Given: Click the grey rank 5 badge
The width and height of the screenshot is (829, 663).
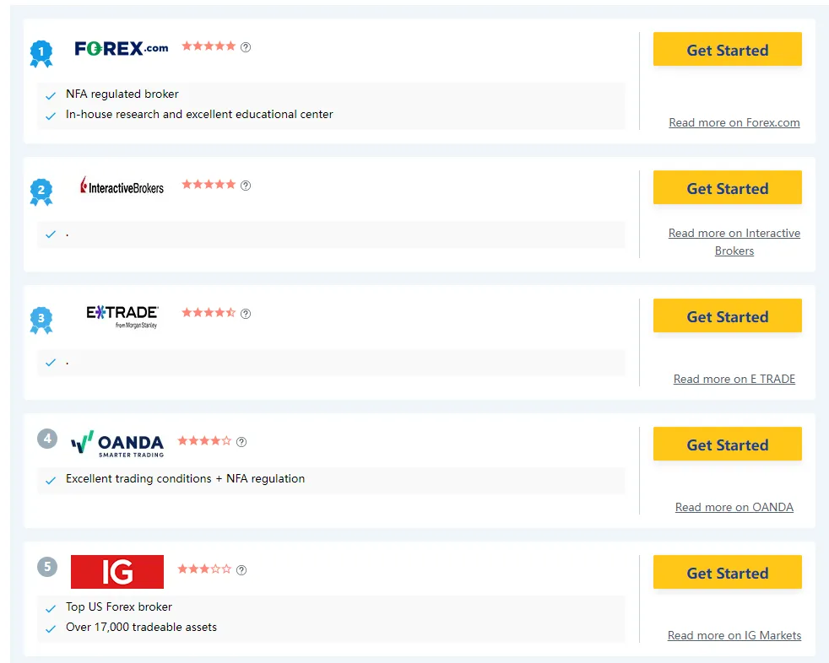Looking at the screenshot, I should (x=47, y=567).
